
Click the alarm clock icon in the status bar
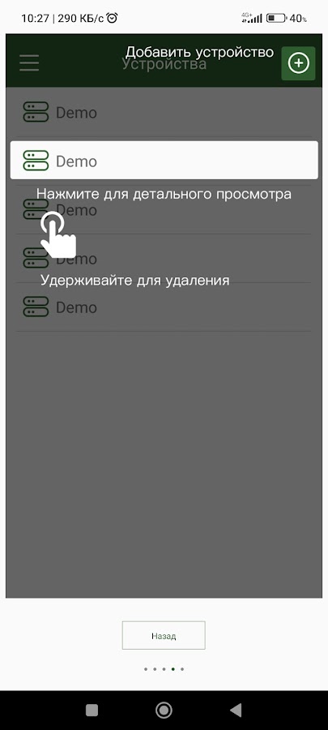112,18
